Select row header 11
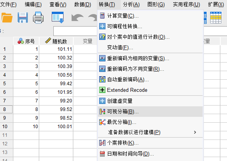The width and height of the screenshot is (227, 161). [x=6, y=135]
